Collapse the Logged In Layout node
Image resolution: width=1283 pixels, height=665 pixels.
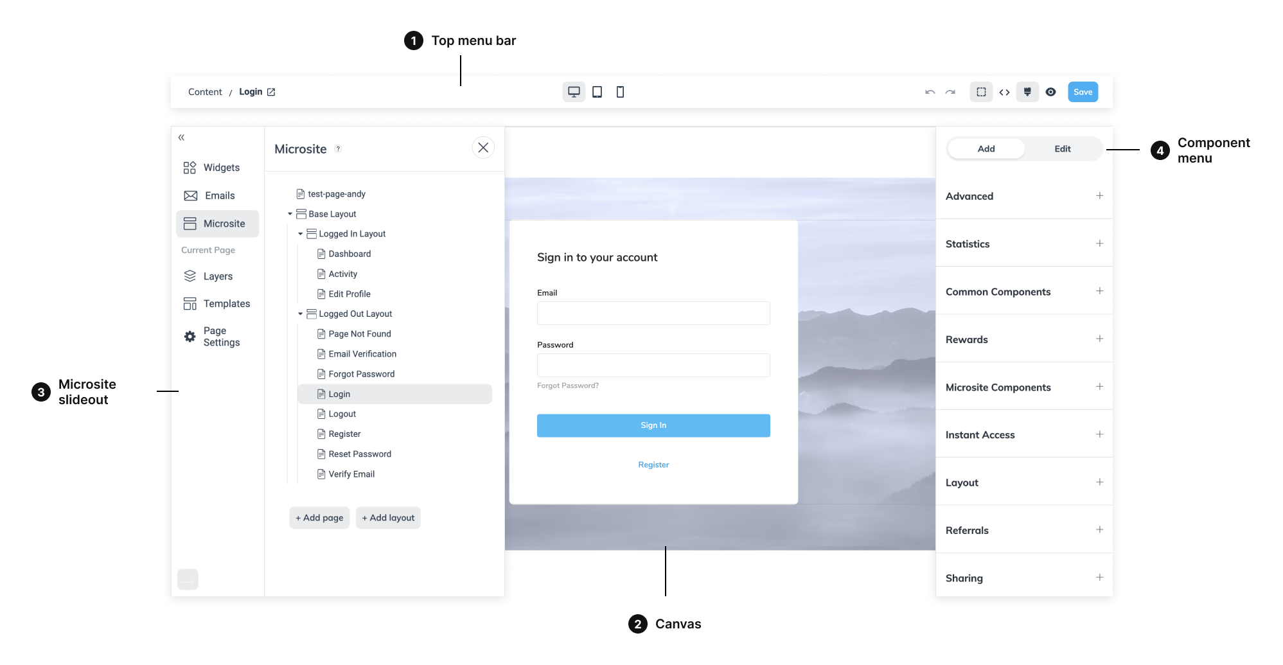[300, 234]
